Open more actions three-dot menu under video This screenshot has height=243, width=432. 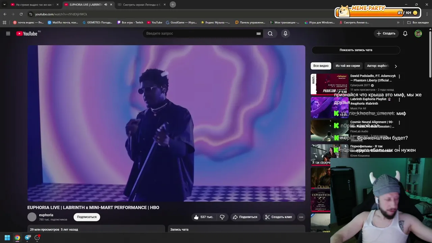[301, 217]
